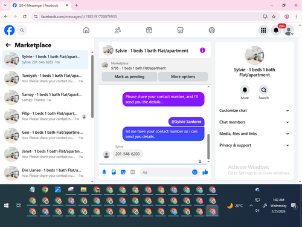Open the volume speaker tray icon
The width and height of the screenshot is (302, 227).
[x=257, y=211]
